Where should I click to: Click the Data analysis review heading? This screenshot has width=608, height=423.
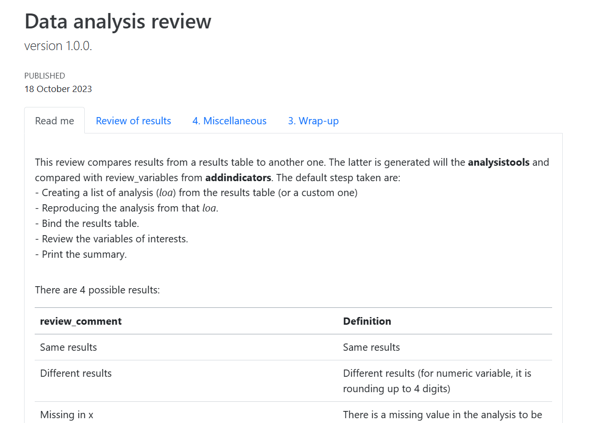[118, 21]
